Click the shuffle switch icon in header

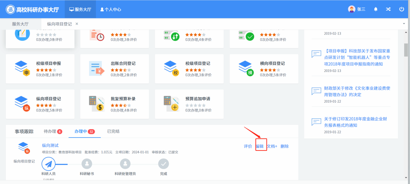point(388,9)
